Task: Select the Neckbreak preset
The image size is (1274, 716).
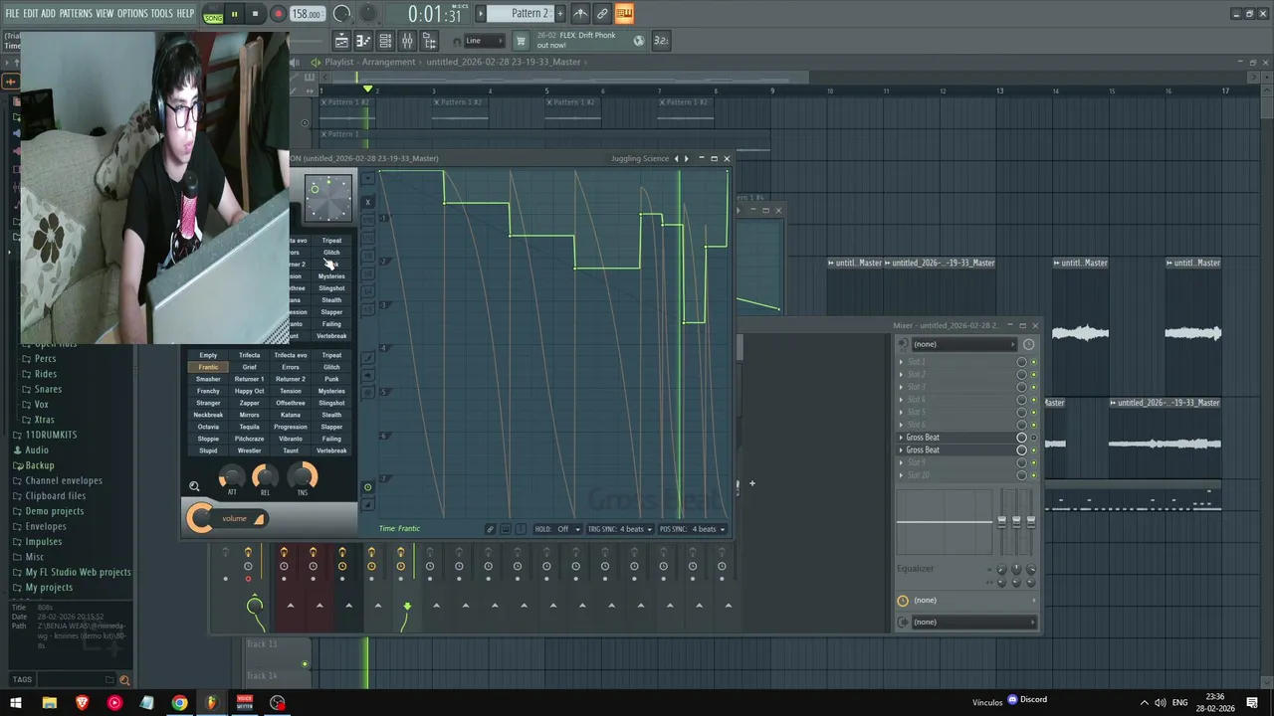Action: click(x=208, y=415)
